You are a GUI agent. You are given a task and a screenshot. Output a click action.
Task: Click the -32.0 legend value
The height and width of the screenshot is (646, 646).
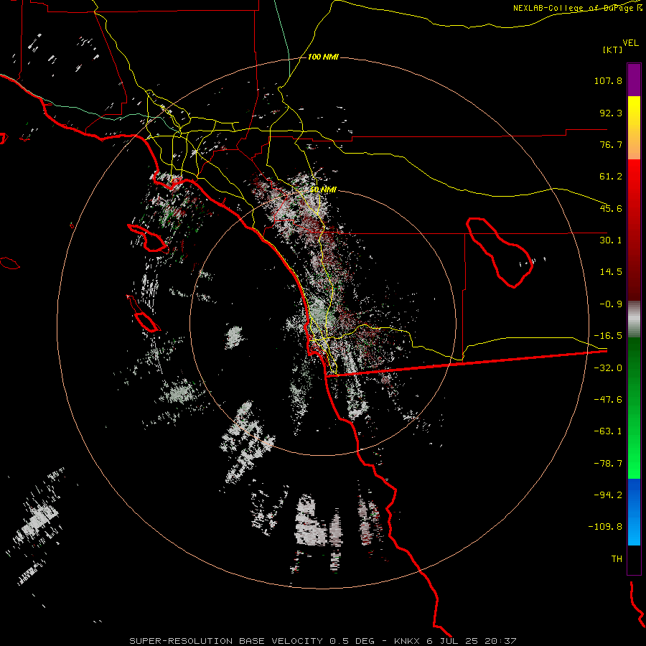pyautogui.click(x=608, y=368)
